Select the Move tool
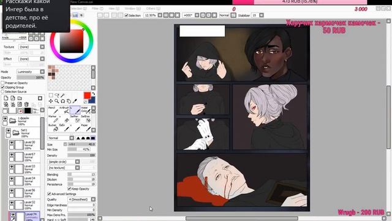 click(51, 101)
